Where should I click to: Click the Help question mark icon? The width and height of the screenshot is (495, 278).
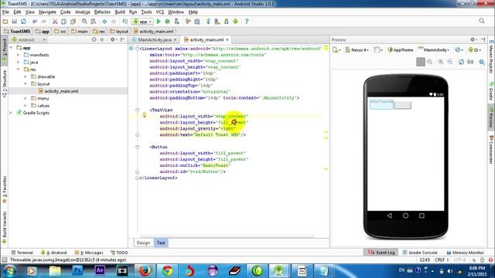pos(247,22)
